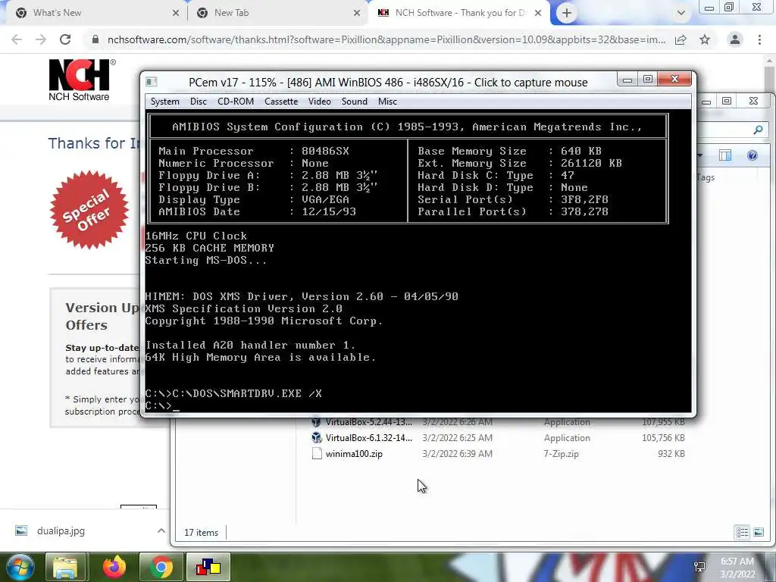Click Explorer search magnifier icon

point(758,130)
